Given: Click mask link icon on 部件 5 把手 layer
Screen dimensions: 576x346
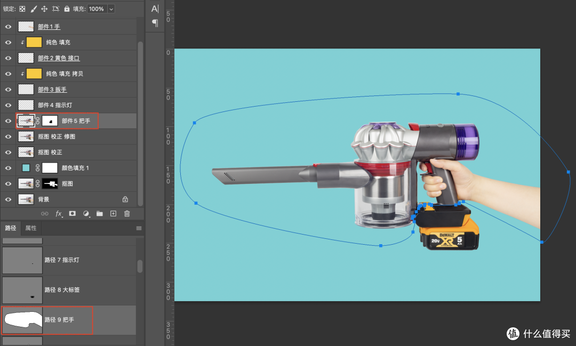Looking at the screenshot, I should [x=37, y=120].
